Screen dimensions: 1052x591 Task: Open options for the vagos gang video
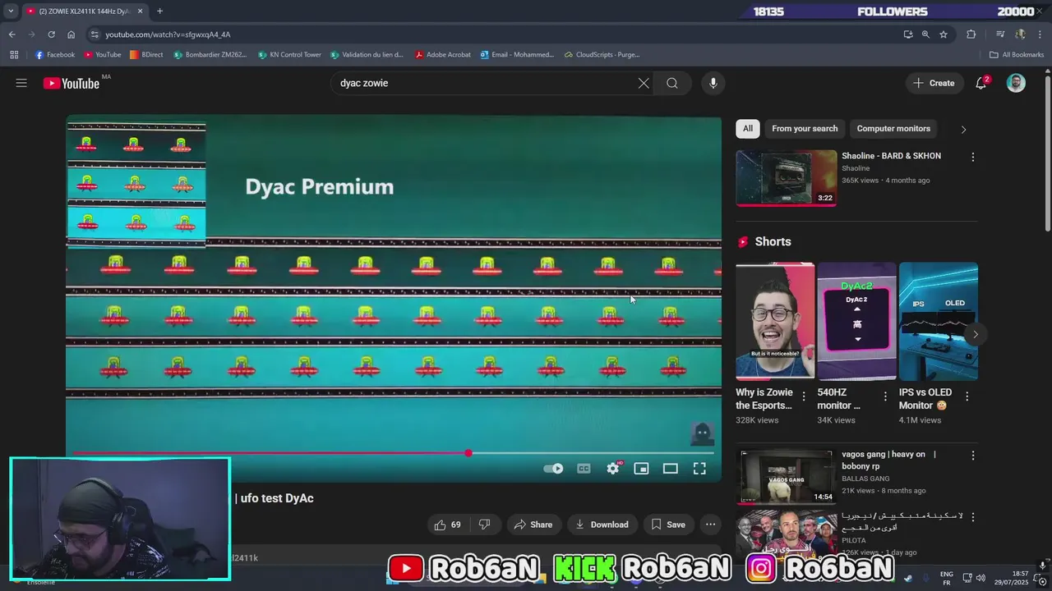click(x=973, y=455)
